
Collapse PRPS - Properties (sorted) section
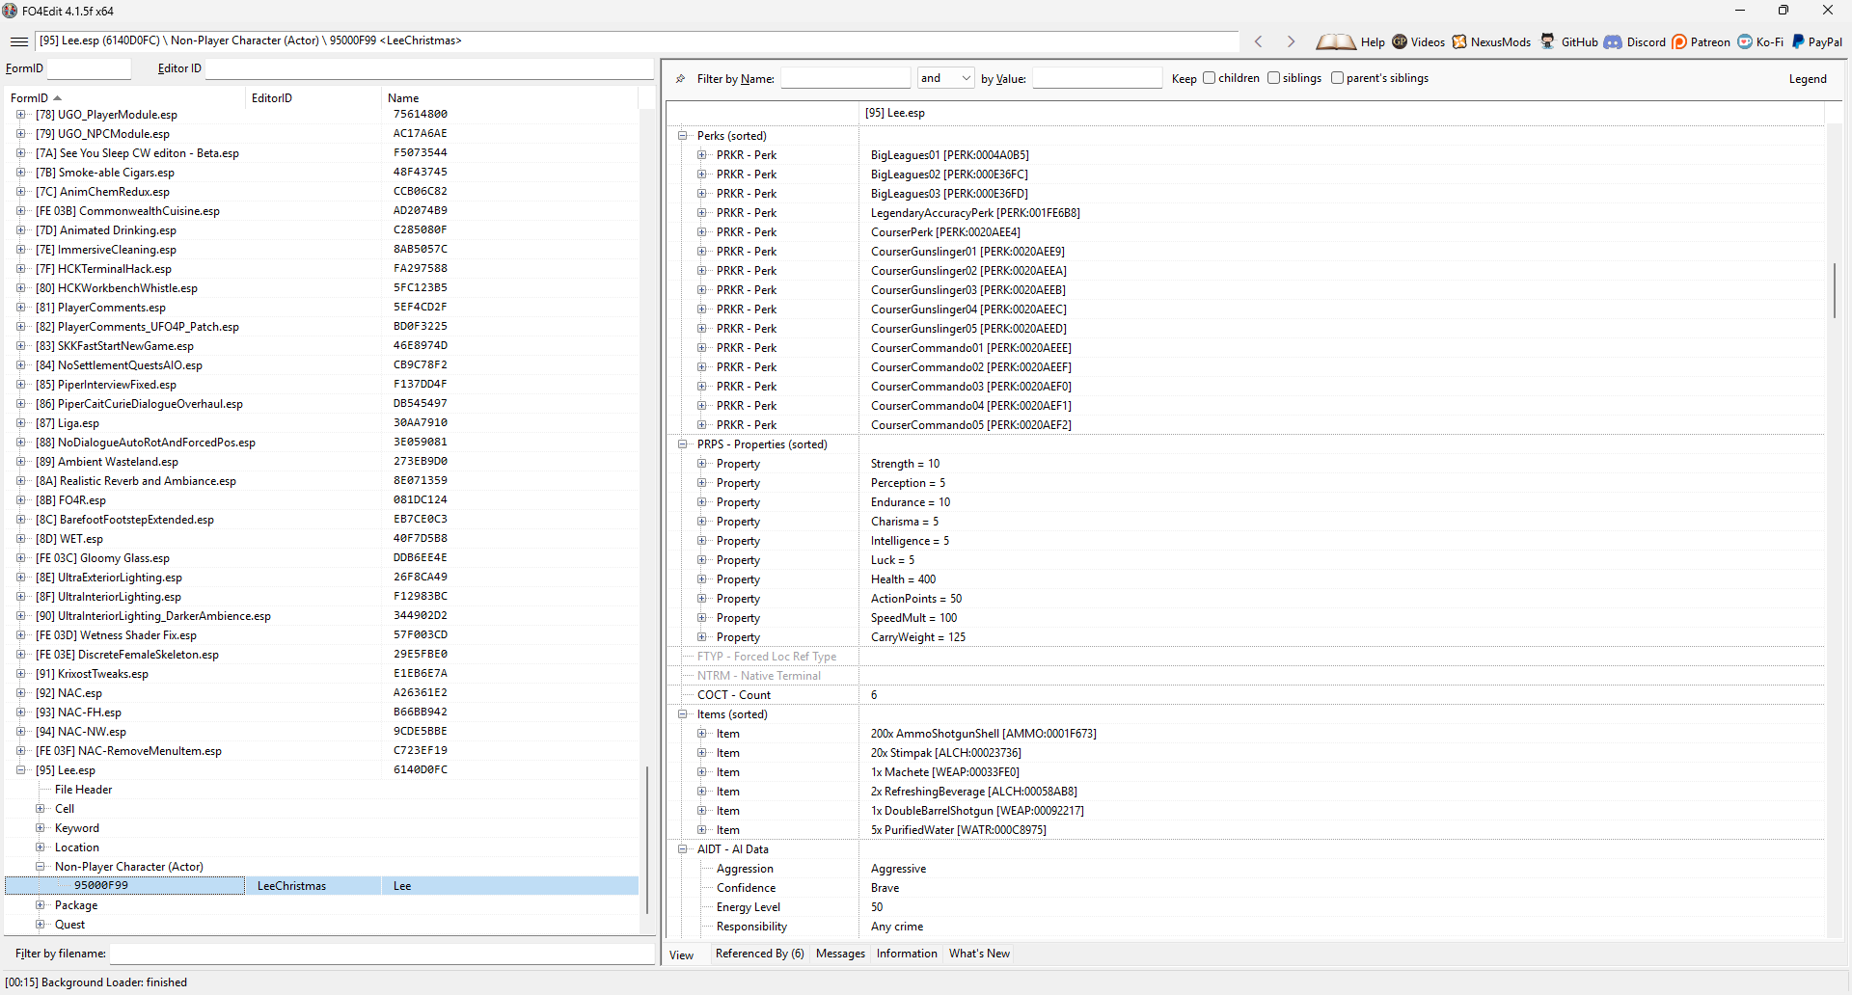[683, 444]
